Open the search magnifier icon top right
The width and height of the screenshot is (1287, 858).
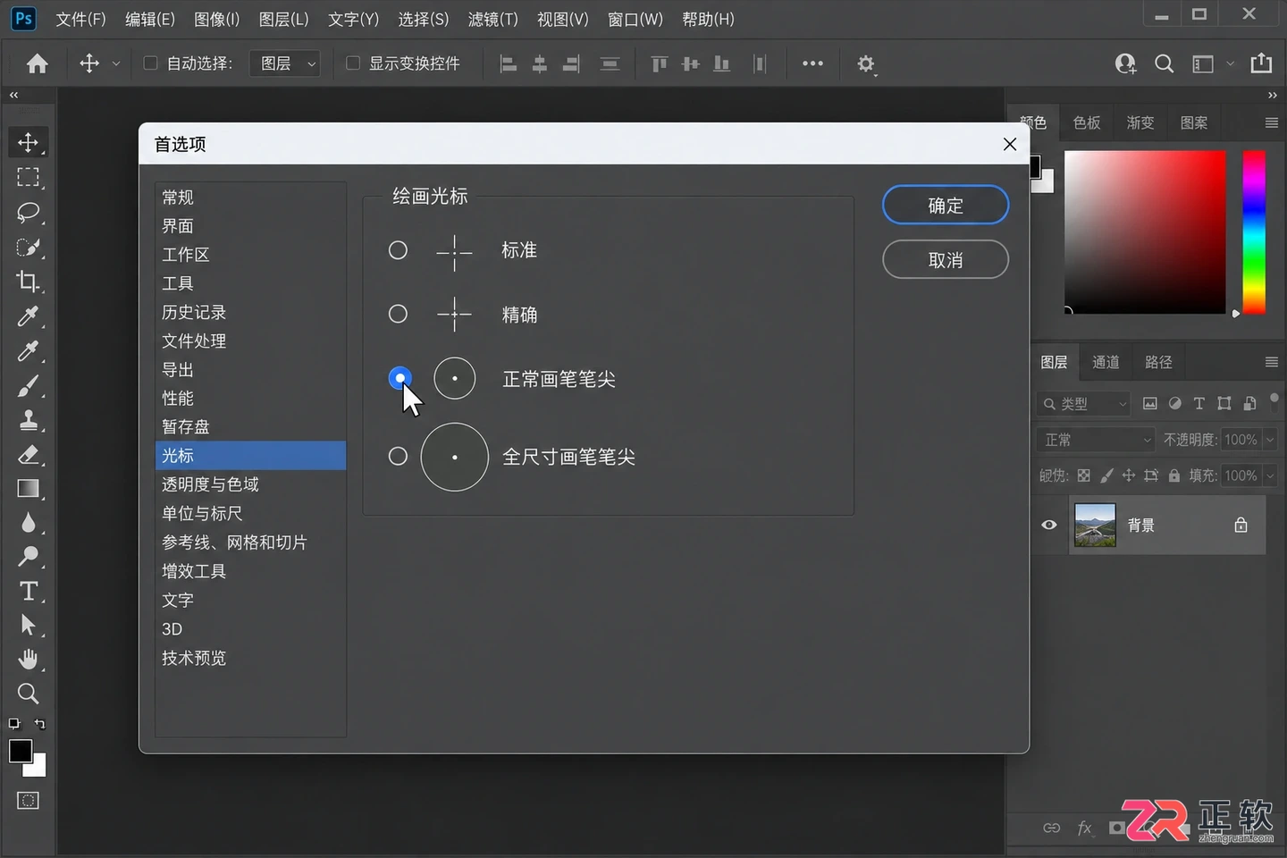1164,63
